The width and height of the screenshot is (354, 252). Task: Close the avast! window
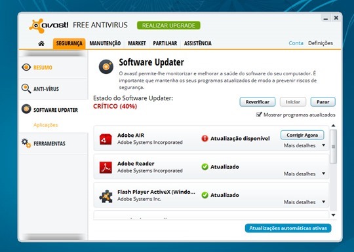[336, 18]
